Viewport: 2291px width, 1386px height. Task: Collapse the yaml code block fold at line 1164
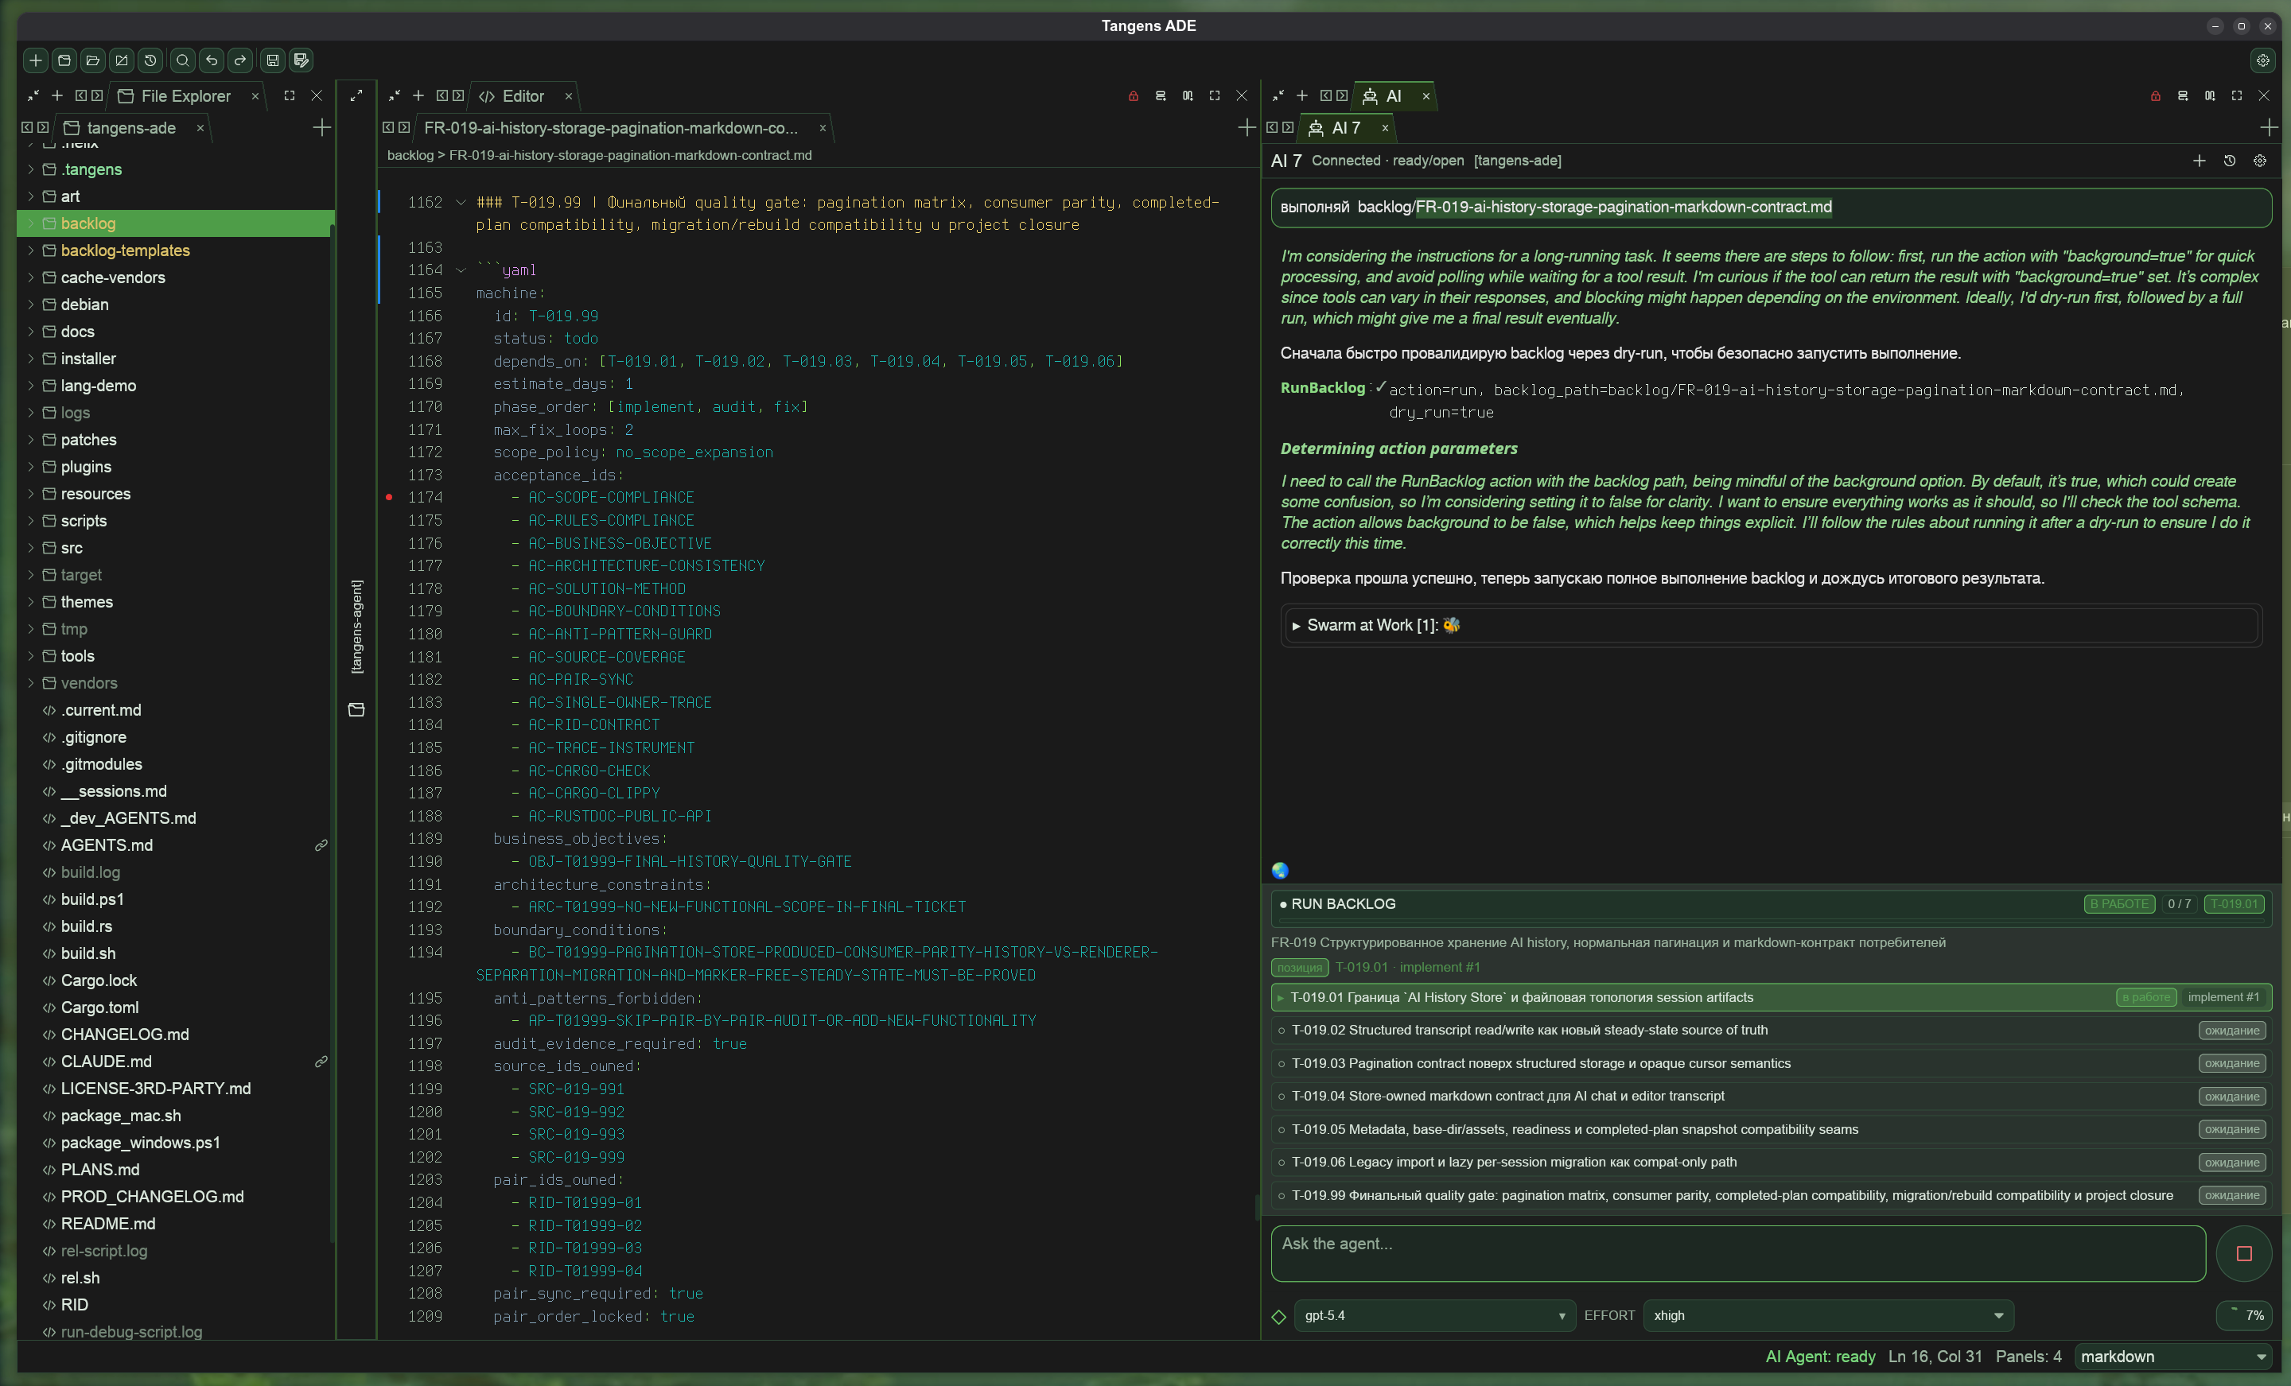tap(461, 270)
